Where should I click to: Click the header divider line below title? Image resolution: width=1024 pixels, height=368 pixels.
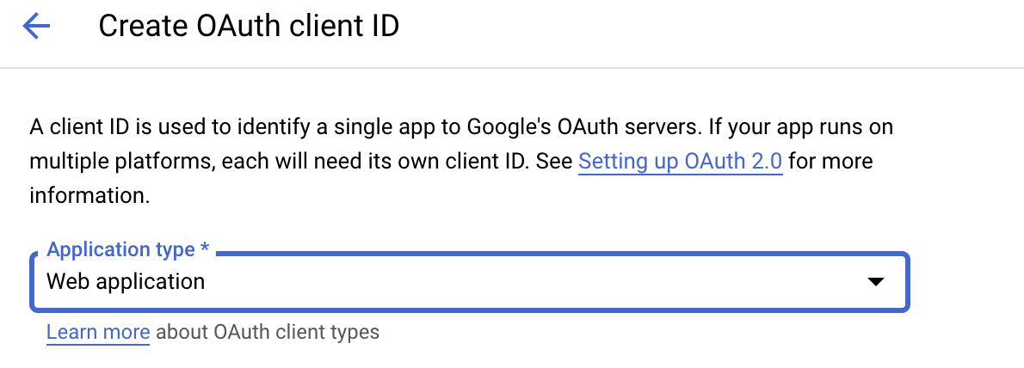(512, 67)
